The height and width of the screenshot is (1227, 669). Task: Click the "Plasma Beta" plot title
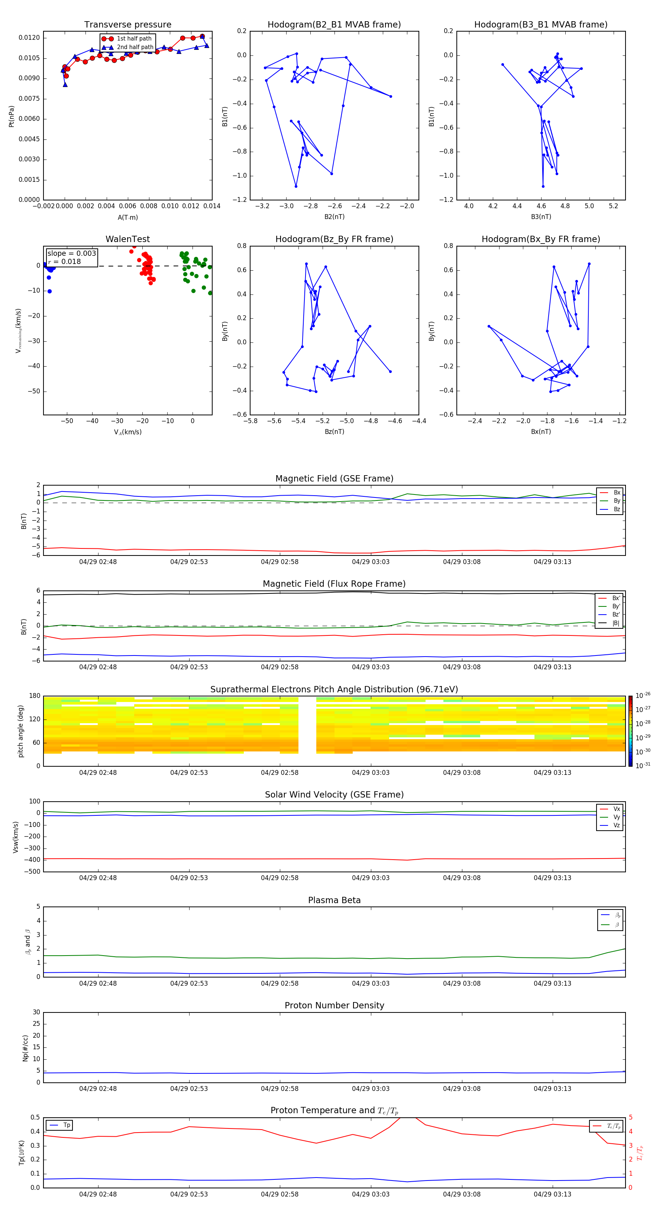(x=334, y=900)
